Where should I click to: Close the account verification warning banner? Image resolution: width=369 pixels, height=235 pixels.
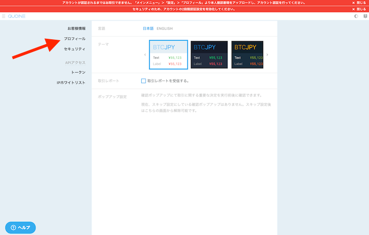click(359, 3)
